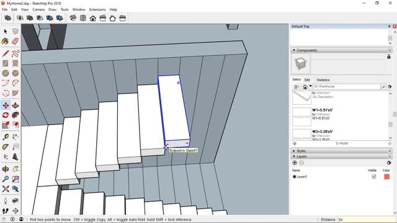Pick the Pie tool
The width and height of the screenshot is (397, 223).
click(x=15, y=93)
